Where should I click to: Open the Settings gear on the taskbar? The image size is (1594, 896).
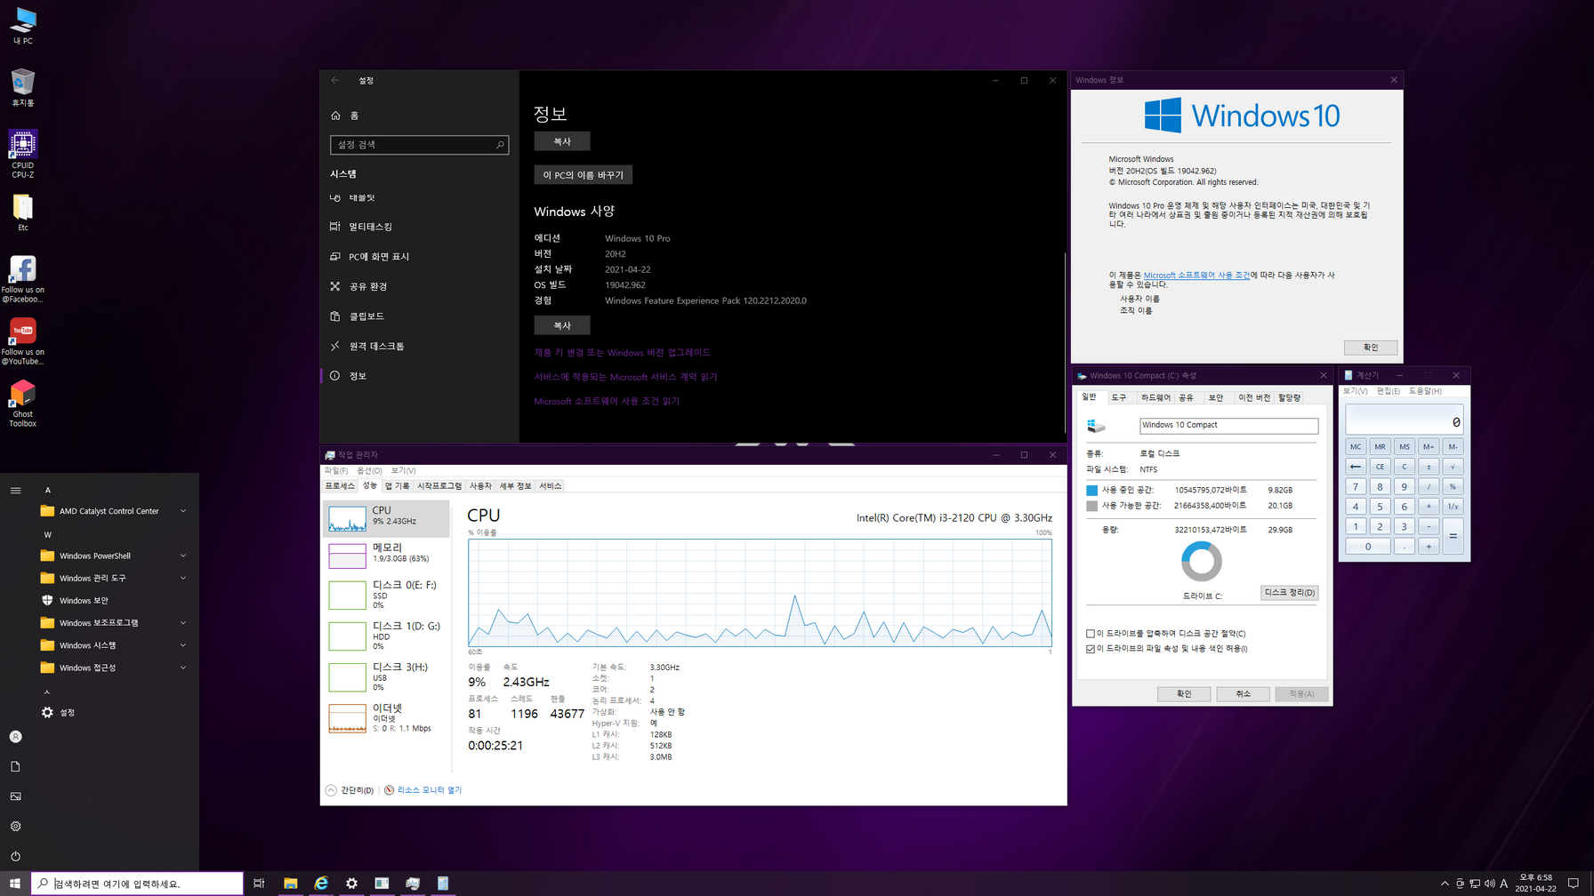(351, 884)
